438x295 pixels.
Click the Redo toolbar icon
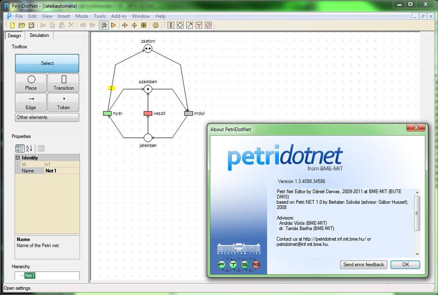(92, 25)
